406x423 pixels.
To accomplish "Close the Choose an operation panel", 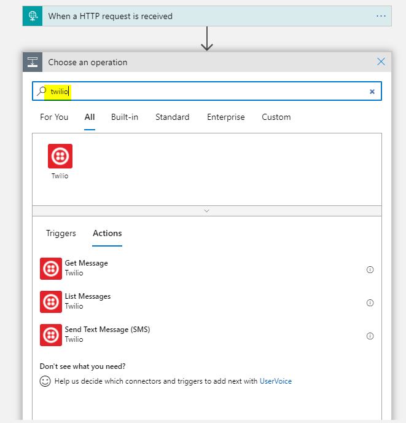I will tap(381, 61).
